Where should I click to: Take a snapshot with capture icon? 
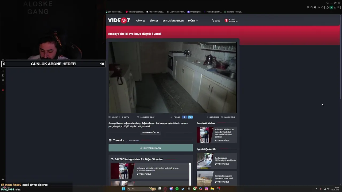tap(312, 7)
